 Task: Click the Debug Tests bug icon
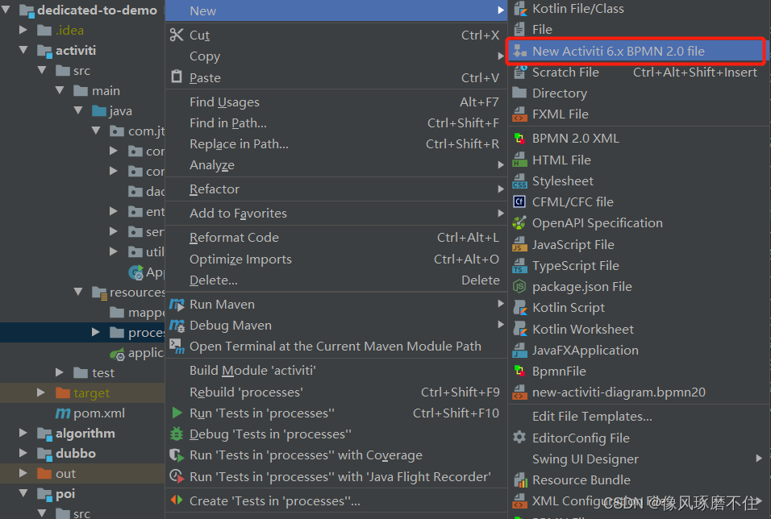click(x=177, y=434)
